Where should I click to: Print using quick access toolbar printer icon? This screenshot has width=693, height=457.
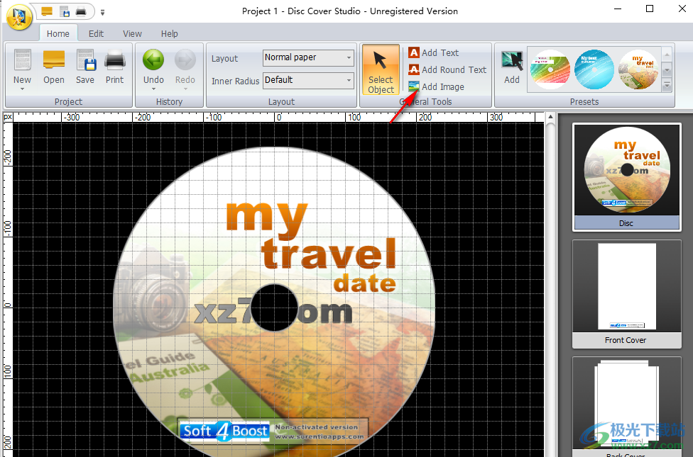[80, 11]
